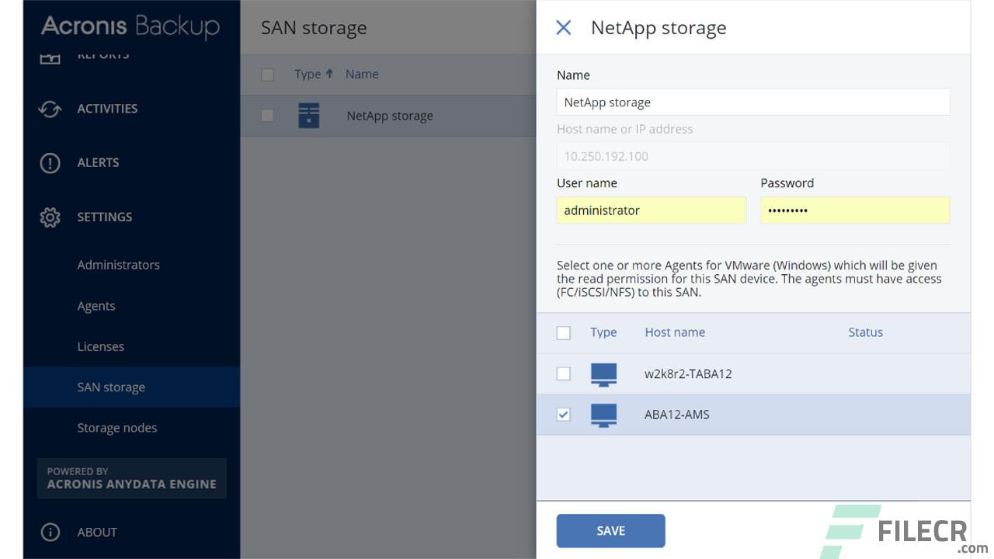
Task: Select SAN storage in sidebar
Action: 131,387
